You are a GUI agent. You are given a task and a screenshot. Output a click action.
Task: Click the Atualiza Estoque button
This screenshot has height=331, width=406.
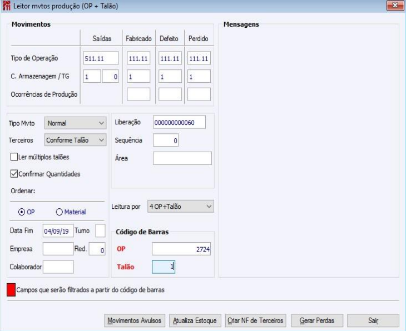[195, 320]
